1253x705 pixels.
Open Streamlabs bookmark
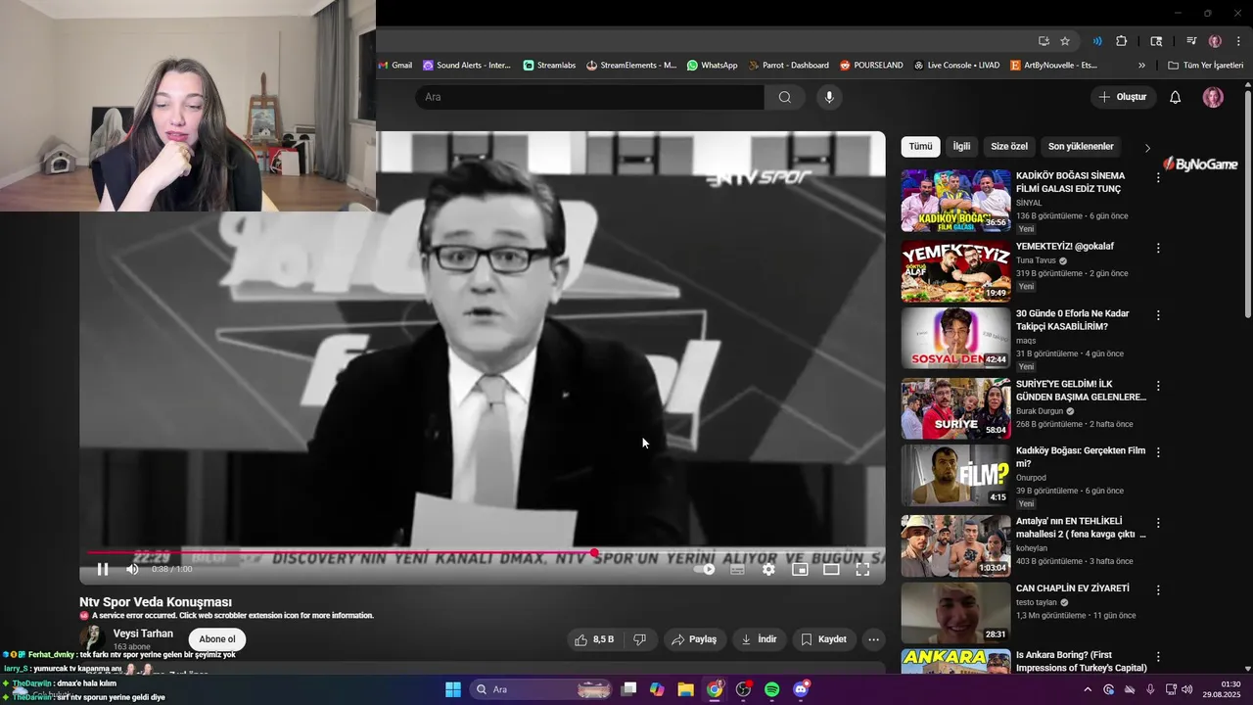click(x=549, y=66)
